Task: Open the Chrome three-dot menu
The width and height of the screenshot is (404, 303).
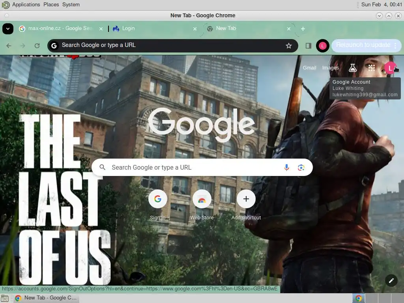Action: tap(395, 46)
